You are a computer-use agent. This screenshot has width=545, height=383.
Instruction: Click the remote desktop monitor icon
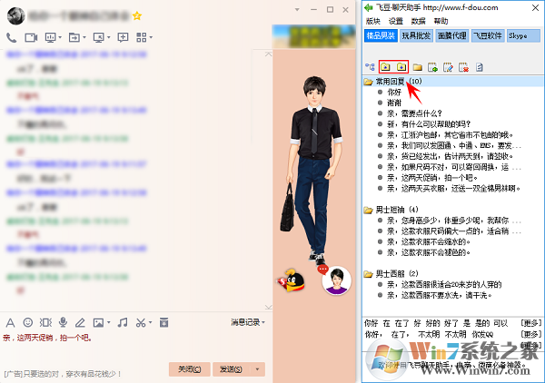(99, 37)
